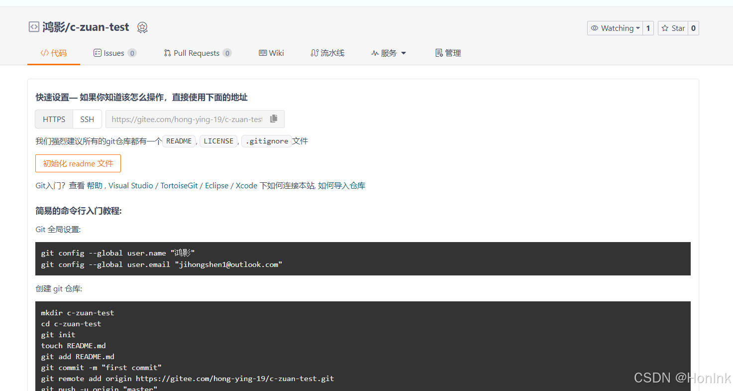Click the 简易的命令行入门教程 heading
The height and width of the screenshot is (391, 733).
pyautogui.click(x=79, y=211)
